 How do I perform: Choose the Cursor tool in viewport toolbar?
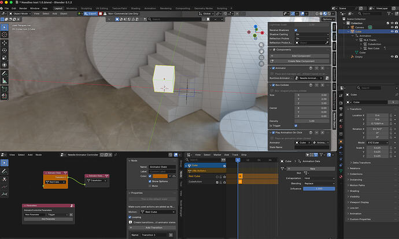[x=5, y=35]
